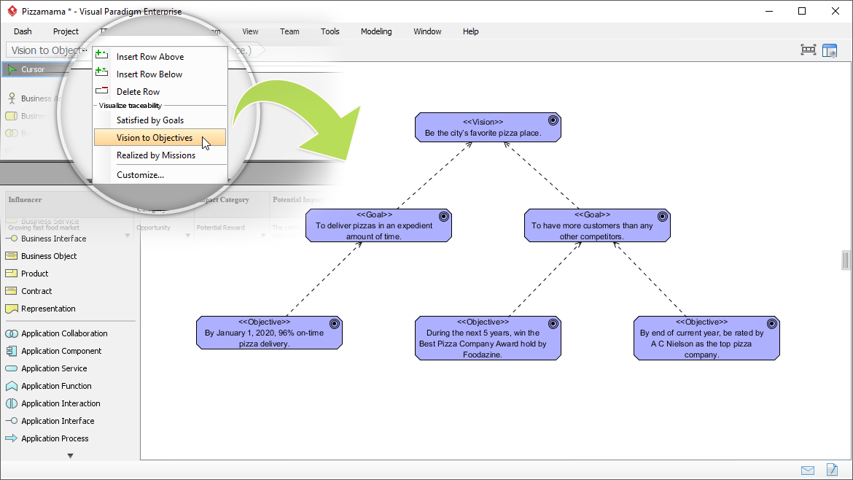Select the Application Component palette icon
This screenshot has height=480, width=853.
12,351
